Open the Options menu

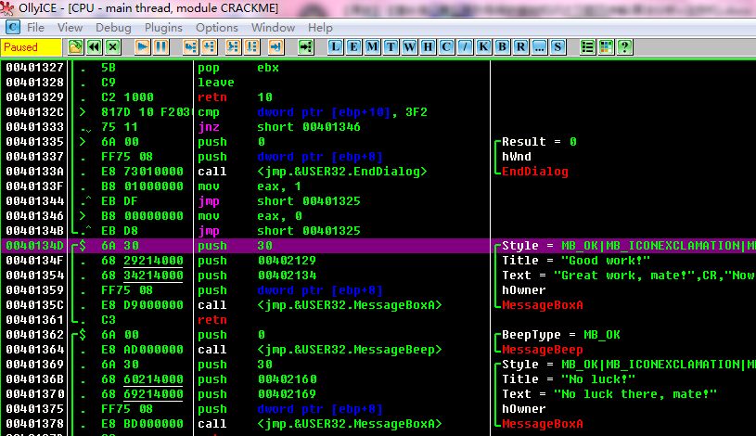(x=217, y=28)
